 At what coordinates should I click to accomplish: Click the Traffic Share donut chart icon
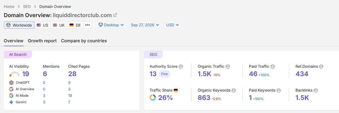click(x=153, y=98)
